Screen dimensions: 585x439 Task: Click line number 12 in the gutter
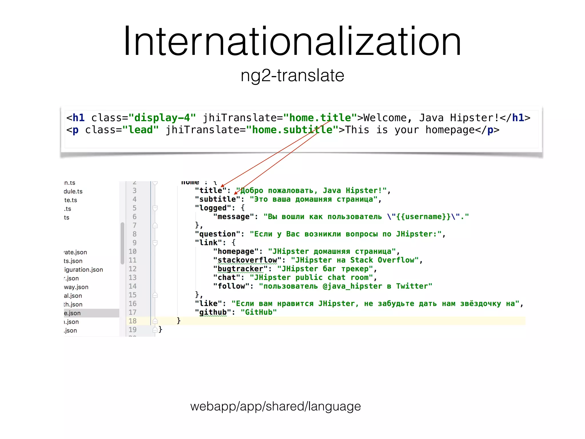pyautogui.click(x=133, y=269)
